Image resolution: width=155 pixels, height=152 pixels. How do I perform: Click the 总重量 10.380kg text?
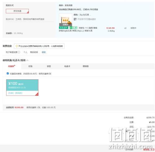click(14, 33)
